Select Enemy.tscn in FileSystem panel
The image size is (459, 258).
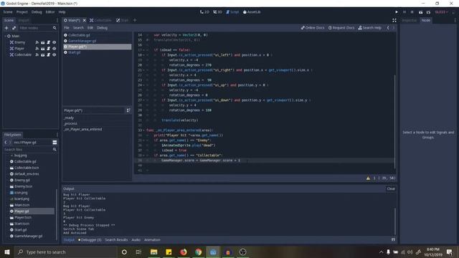24,186
